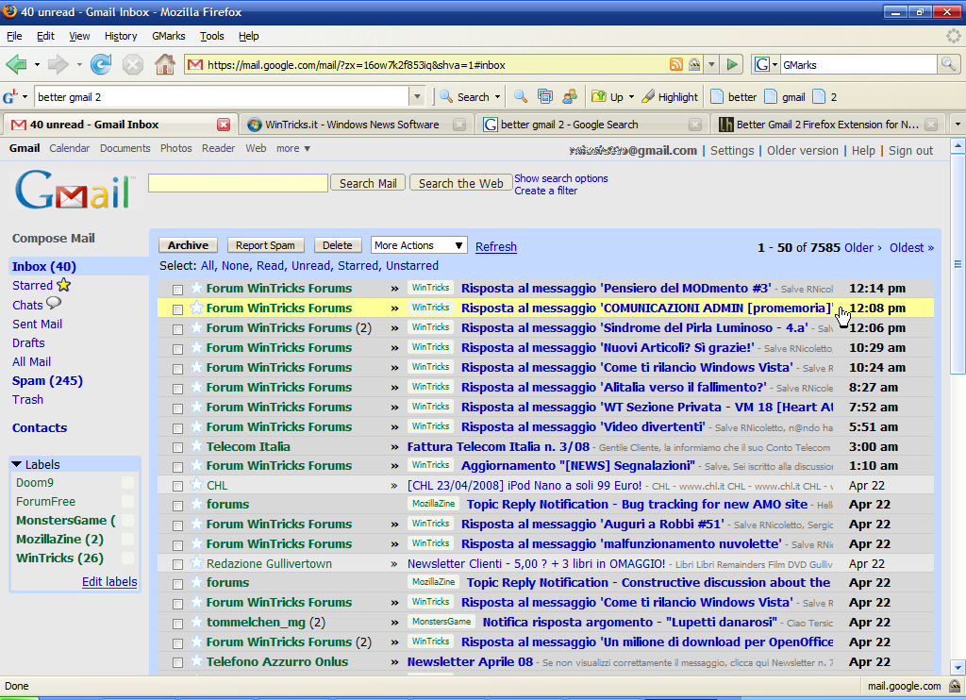The image size is (966, 700).
Task: Switch to Better Gmail 2 Firefox Extension tab
Action: point(827,125)
